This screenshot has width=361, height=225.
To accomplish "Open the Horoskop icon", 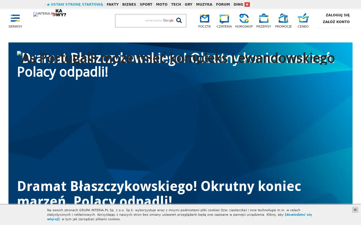I will (244, 19).
